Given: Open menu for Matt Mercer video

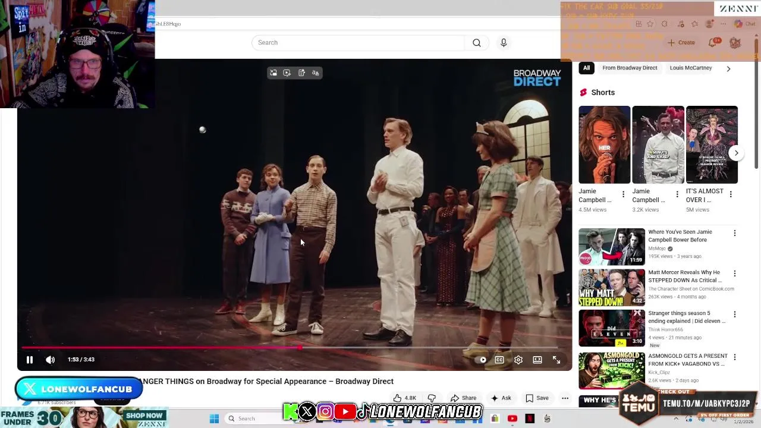Looking at the screenshot, I should click(x=735, y=274).
